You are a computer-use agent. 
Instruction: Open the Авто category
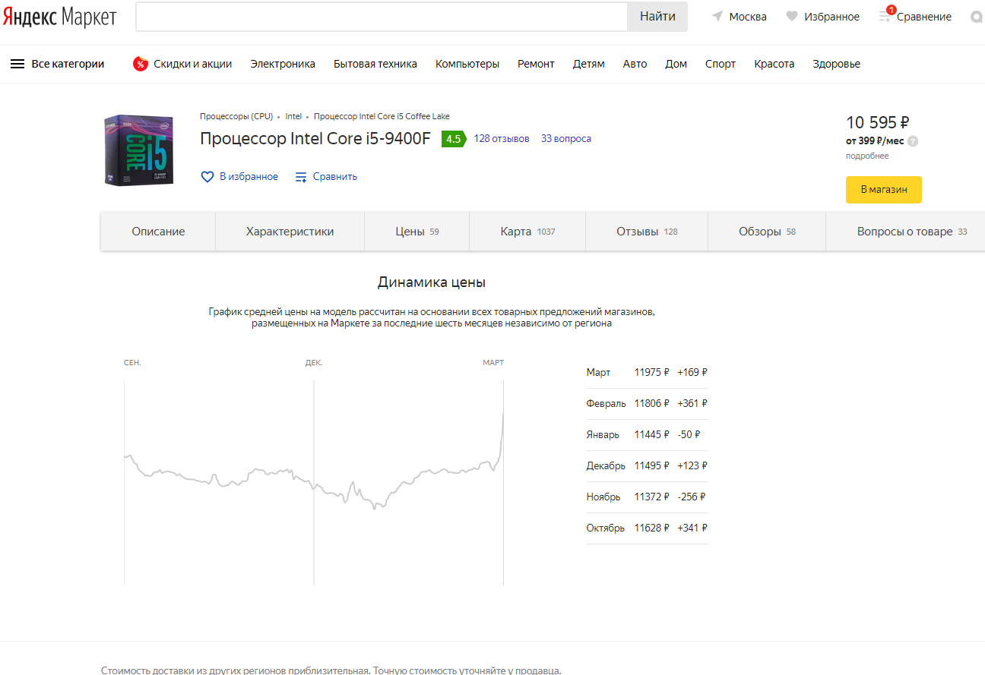coord(635,64)
